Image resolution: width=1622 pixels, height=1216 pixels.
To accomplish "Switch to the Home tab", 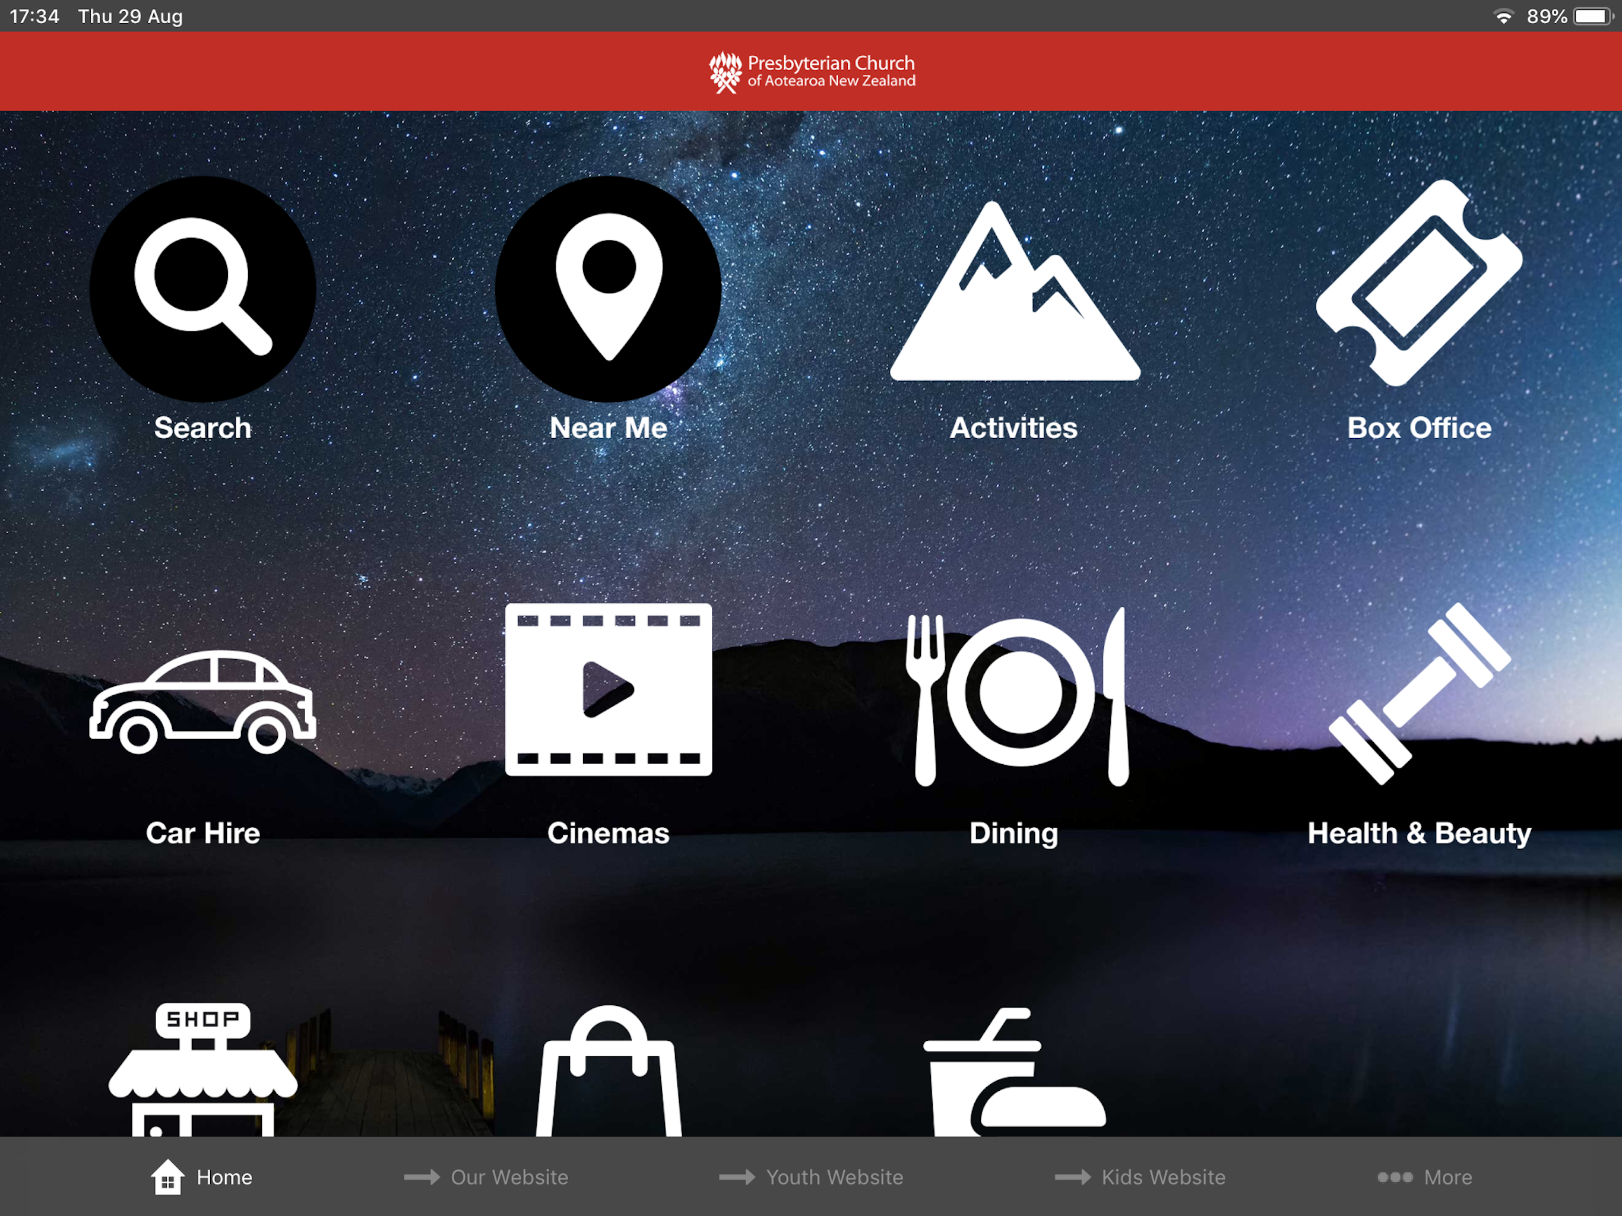I will 202,1177.
